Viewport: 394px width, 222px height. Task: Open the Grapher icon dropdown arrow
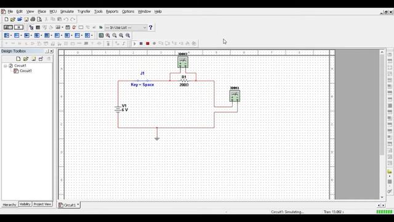(62, 27)
